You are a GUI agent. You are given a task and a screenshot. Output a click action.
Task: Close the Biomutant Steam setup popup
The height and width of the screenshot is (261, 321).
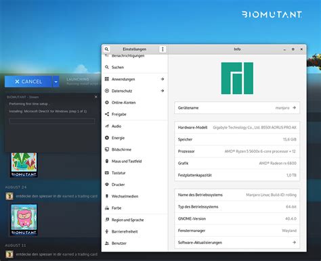[96, 97]
